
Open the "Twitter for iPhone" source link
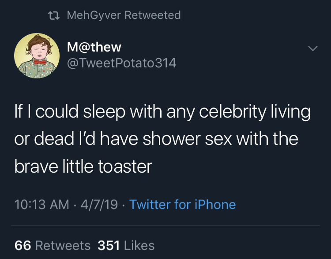pos(182,204)
